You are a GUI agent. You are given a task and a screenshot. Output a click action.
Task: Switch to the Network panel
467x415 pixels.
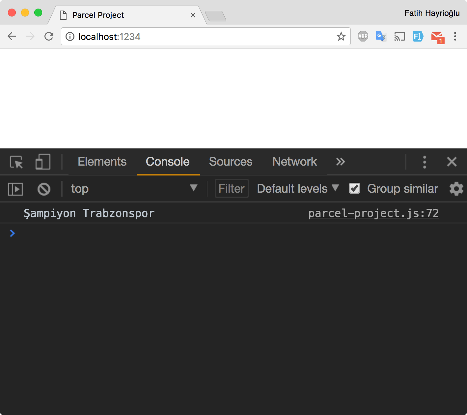click(294, 162)
